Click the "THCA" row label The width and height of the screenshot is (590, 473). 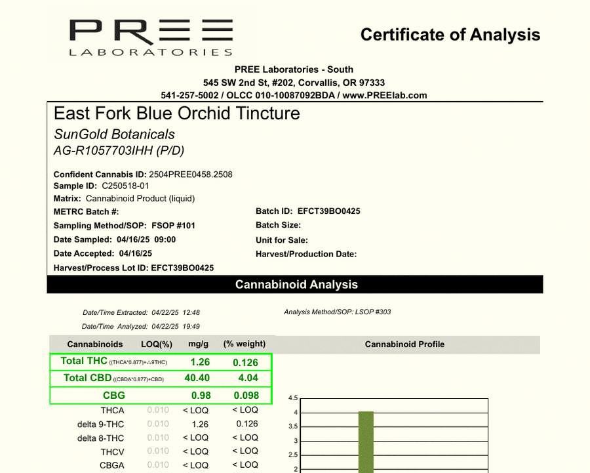[112, 411]
